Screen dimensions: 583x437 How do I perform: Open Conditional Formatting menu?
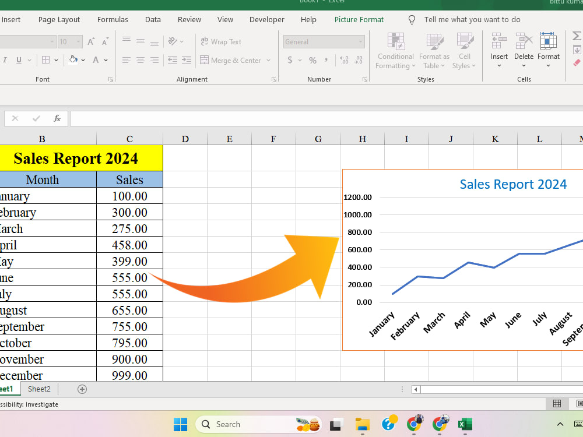pos(395,51)
